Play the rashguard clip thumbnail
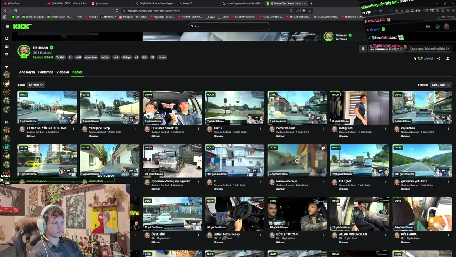Image resolution: width=456 pixels, height=257 pixels. pyautogui.click(x=359, y=108)
